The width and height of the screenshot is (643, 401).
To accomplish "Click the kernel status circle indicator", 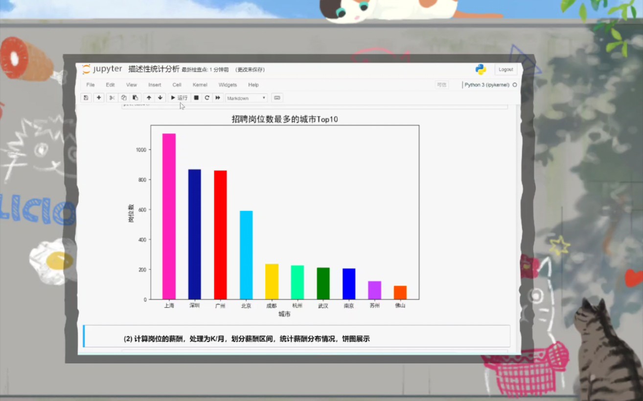I will coord(515,84).
